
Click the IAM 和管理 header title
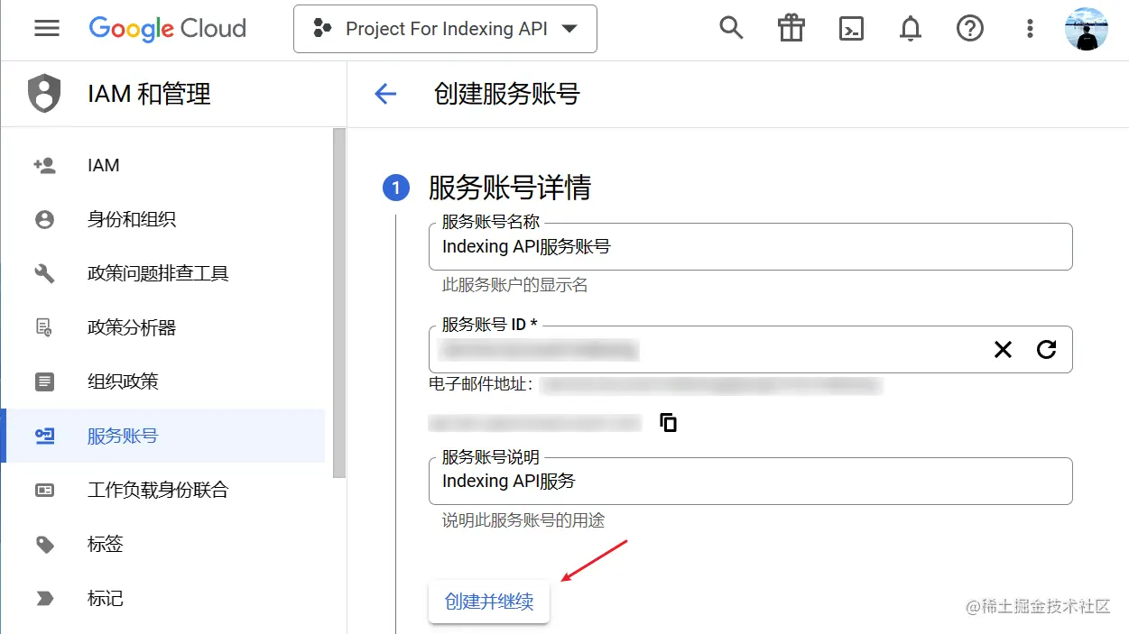pyautogui.click(x=149, y=94)
